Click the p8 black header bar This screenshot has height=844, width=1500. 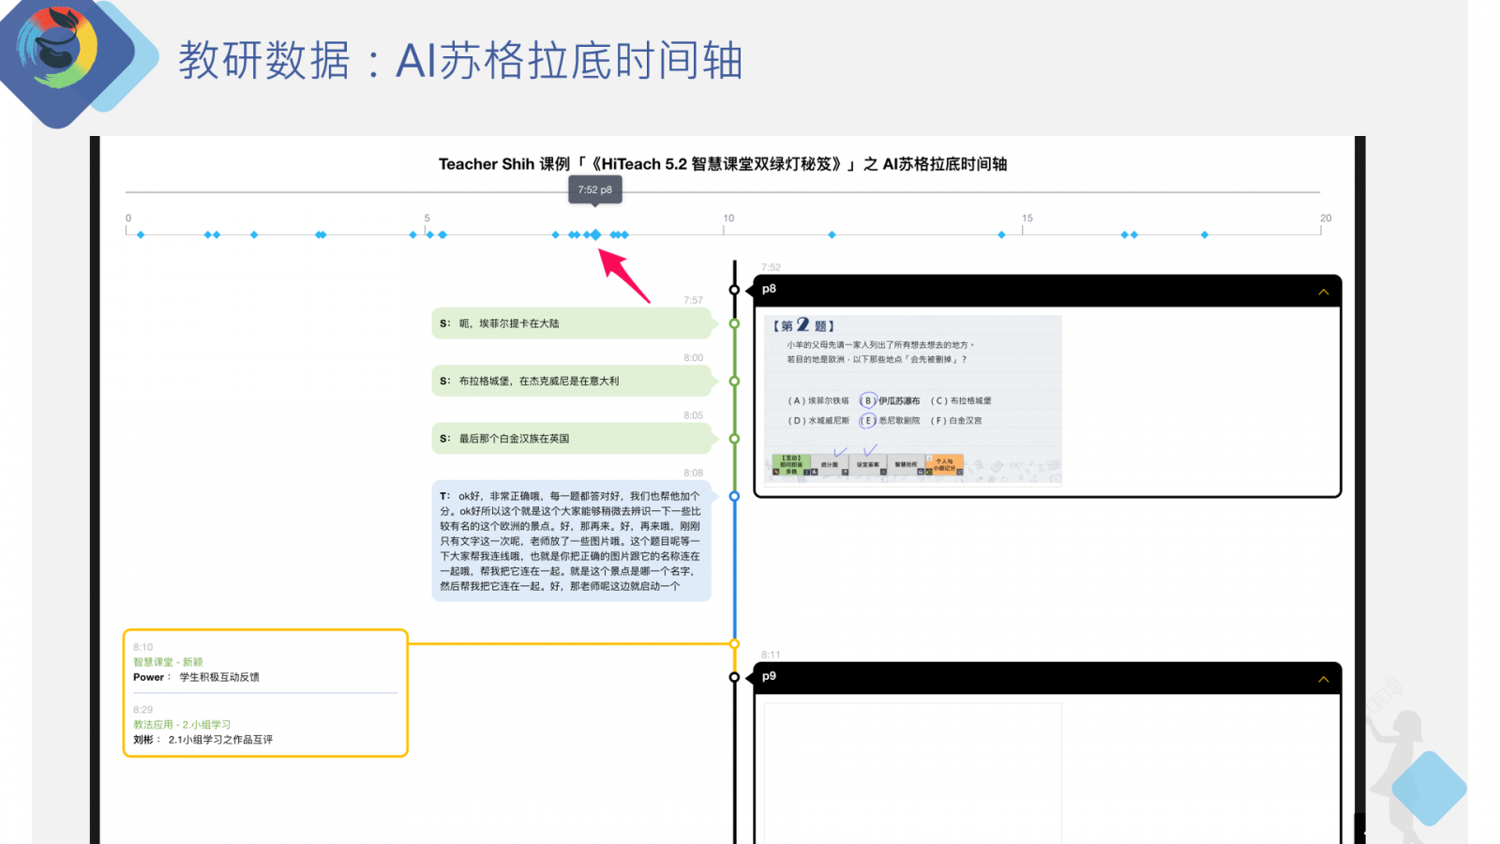(1031, 292)
